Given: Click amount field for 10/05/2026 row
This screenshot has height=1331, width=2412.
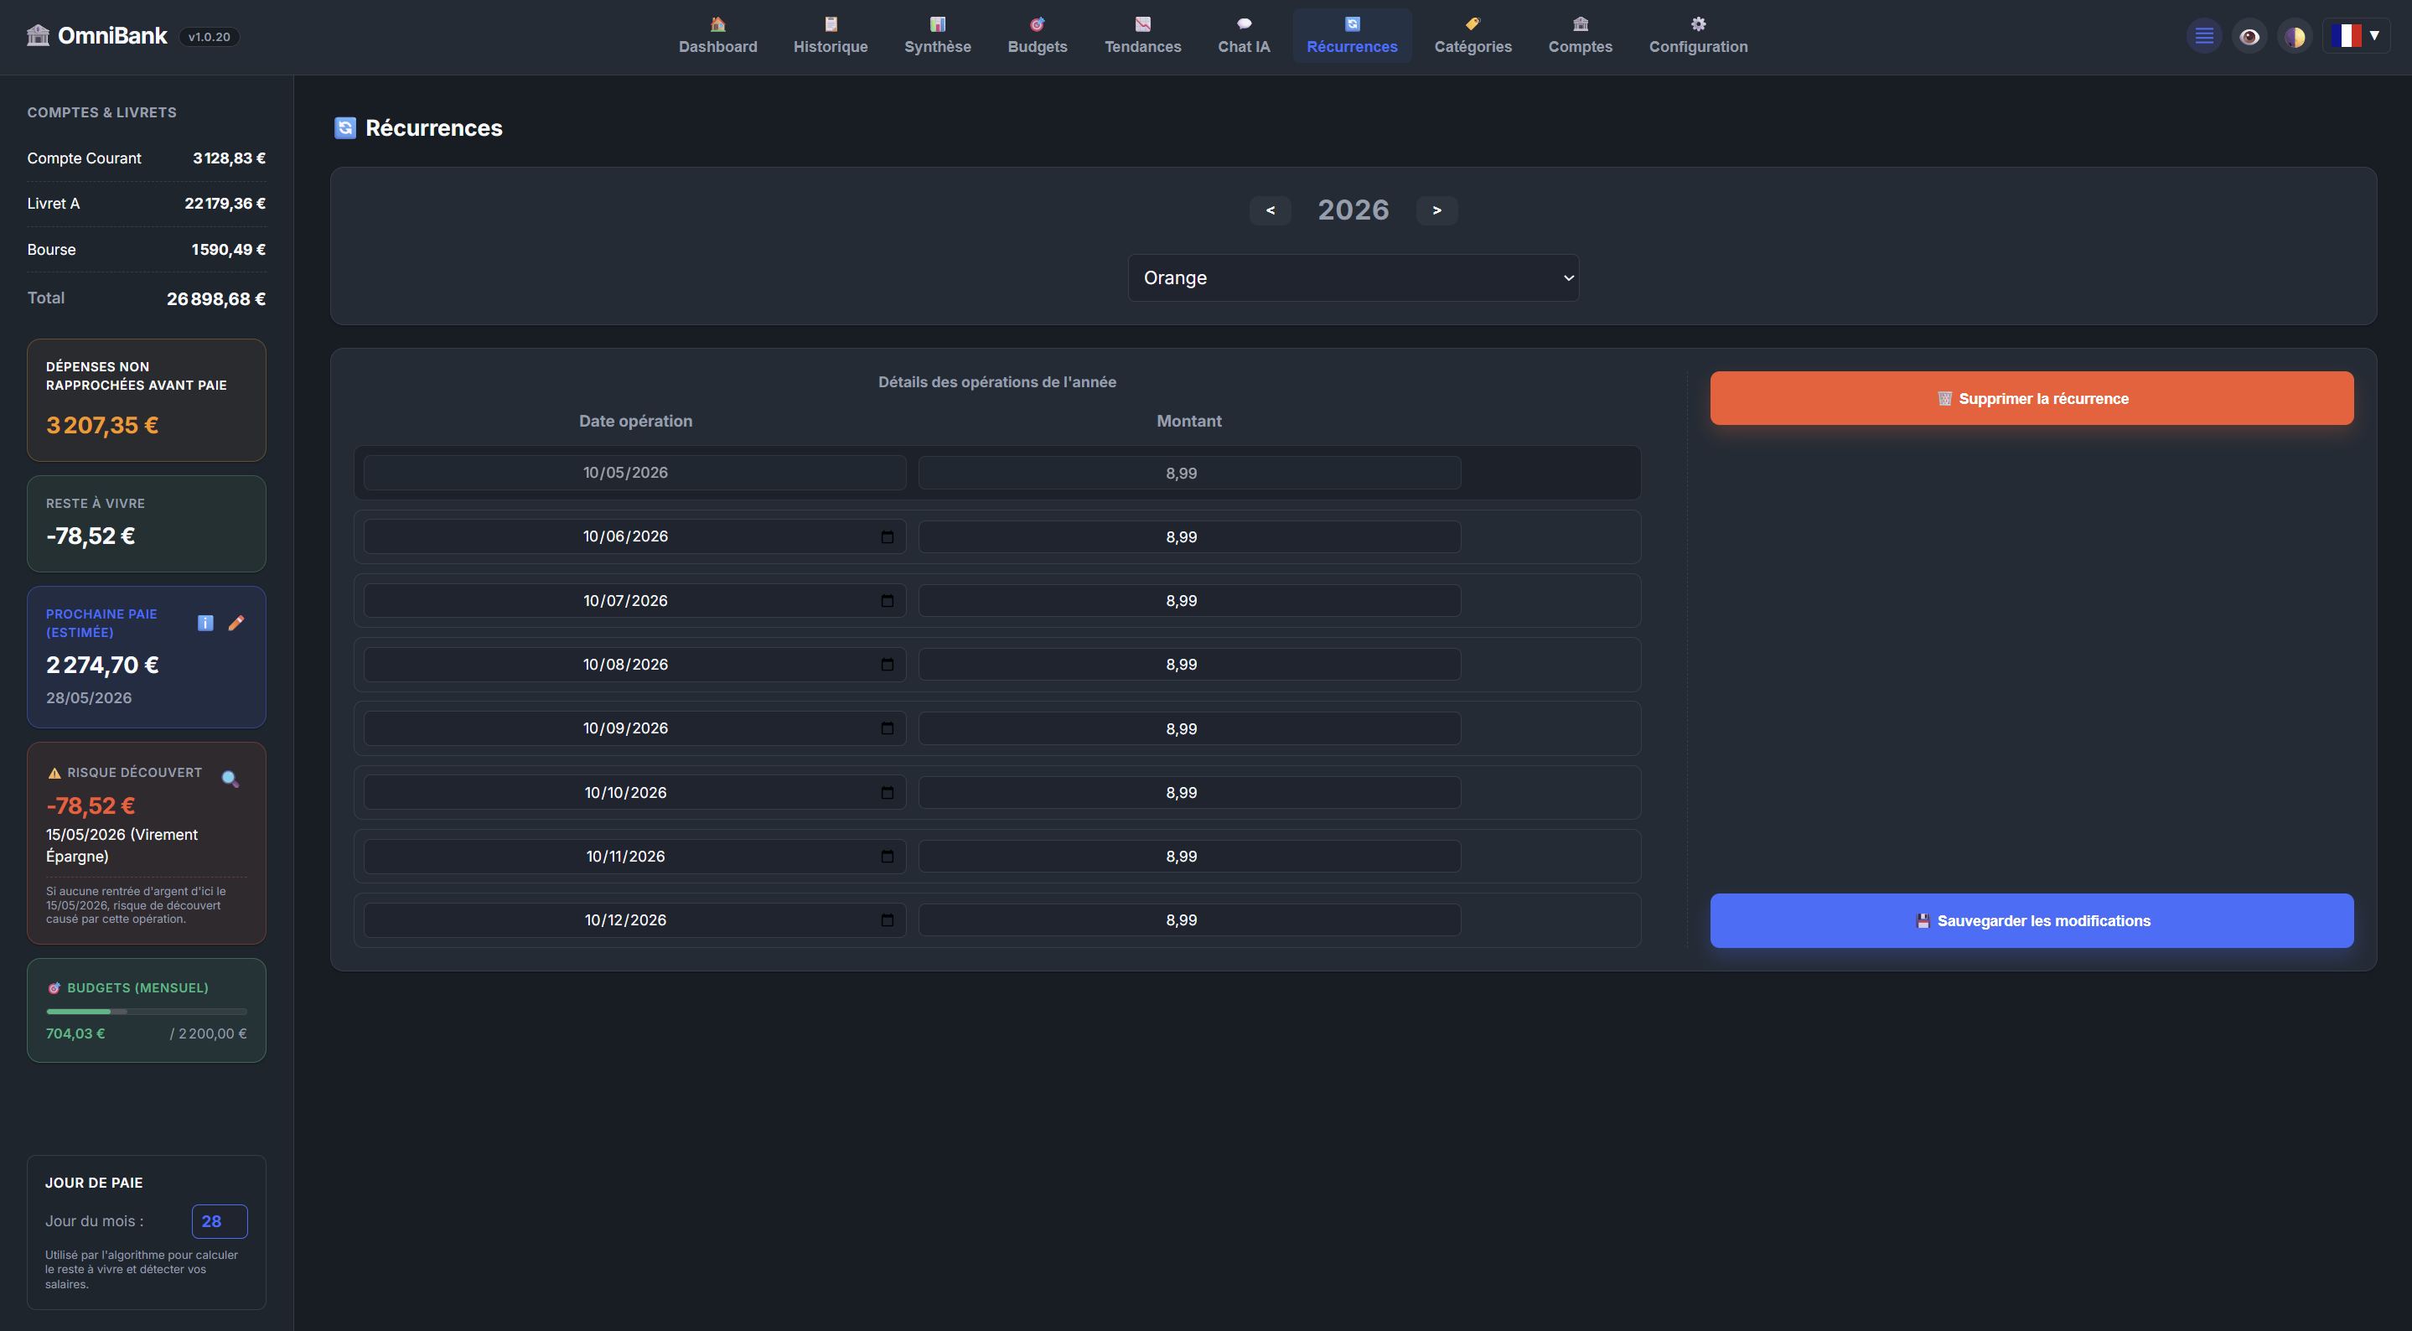Looking at the screenshot, I should pos(1189,473).
